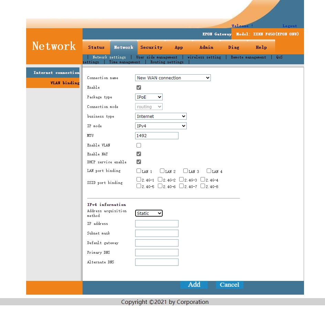Open the Admin tab
Image resolution: width=325 pixels, height=317 pixels.
pyautogui.click(x=206, y=47)
